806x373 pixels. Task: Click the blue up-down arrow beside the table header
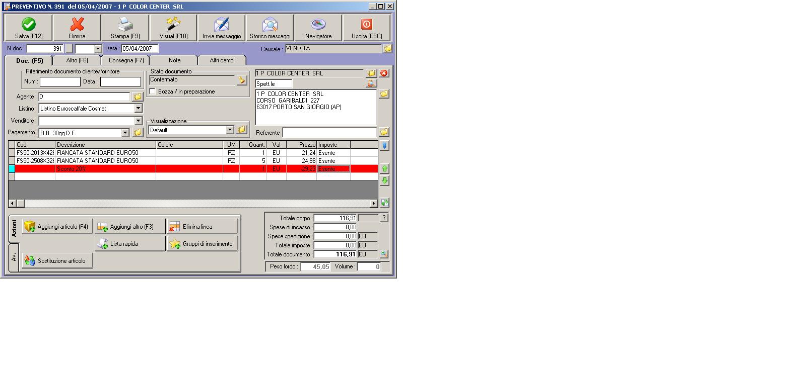pyautogui.click(x=384, y=146)
